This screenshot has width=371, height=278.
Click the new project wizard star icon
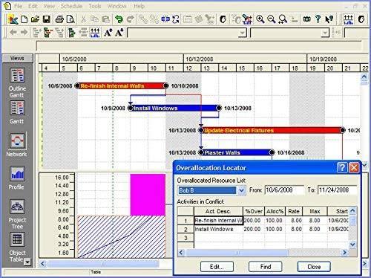[x=13, y=19]
